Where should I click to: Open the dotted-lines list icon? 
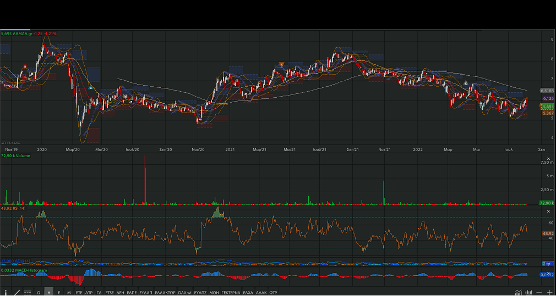point(28,293)
